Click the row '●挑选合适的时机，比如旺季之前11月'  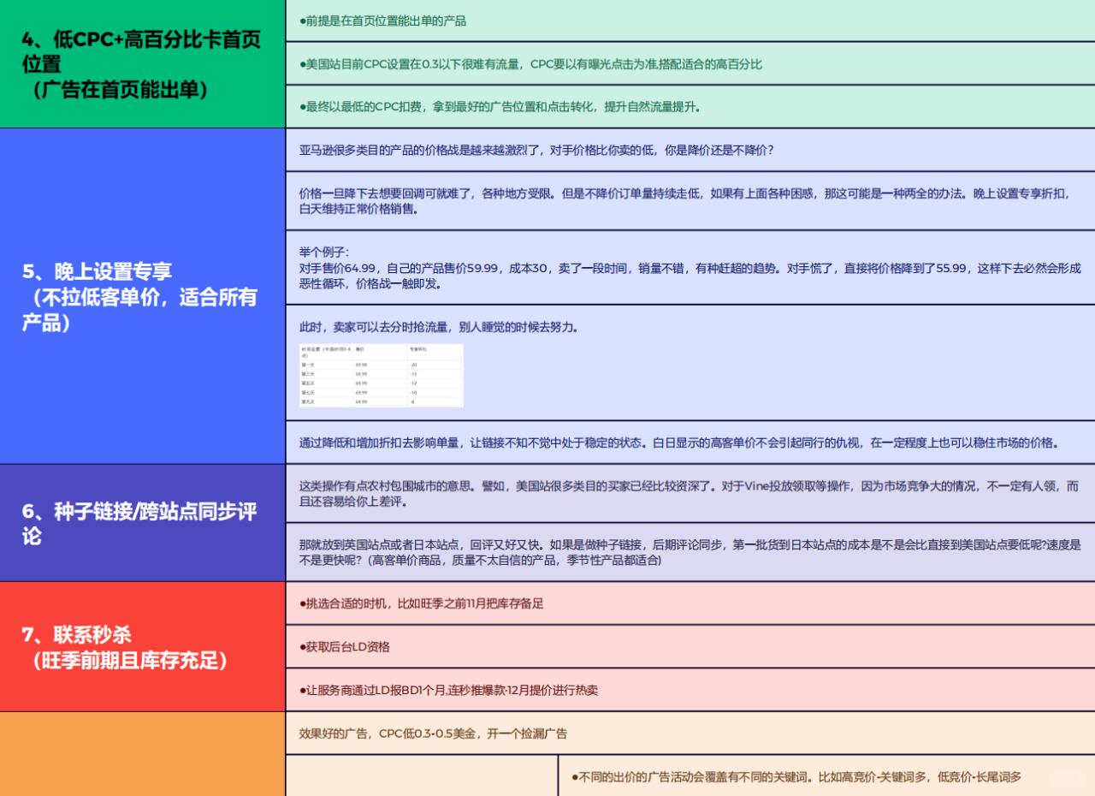pyautogui.click(x=690, y=603)
